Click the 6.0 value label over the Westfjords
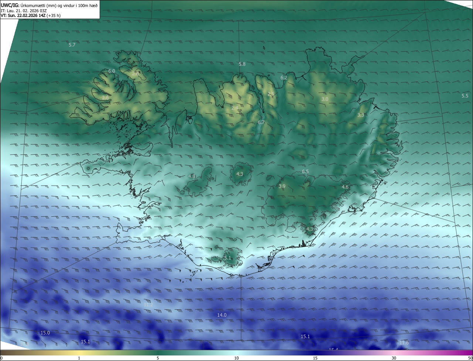 (x=112, y=71)
